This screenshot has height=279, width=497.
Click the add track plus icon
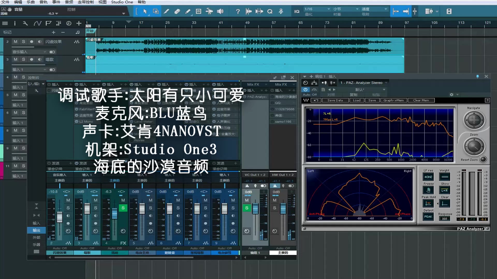(x=79, y=23)
